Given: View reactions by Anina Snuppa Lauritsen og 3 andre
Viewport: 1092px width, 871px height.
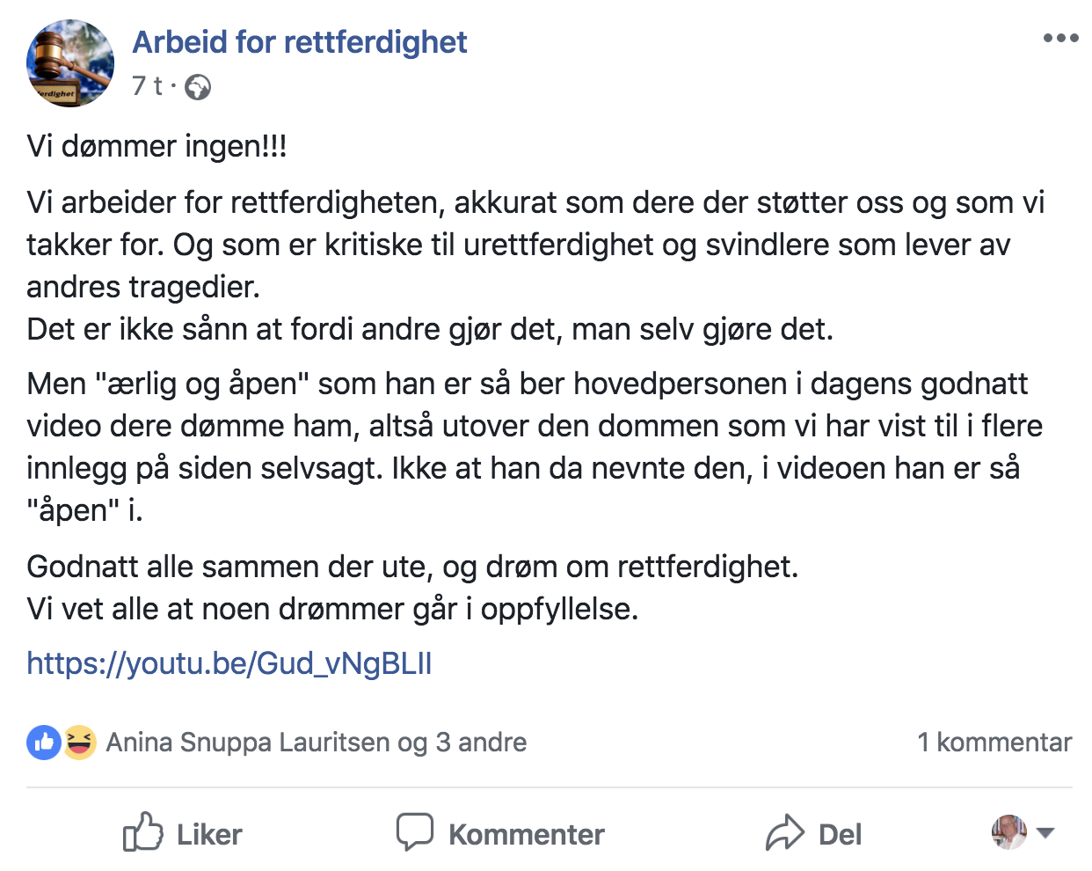Looking at the screenshot, I should point(317,743).
